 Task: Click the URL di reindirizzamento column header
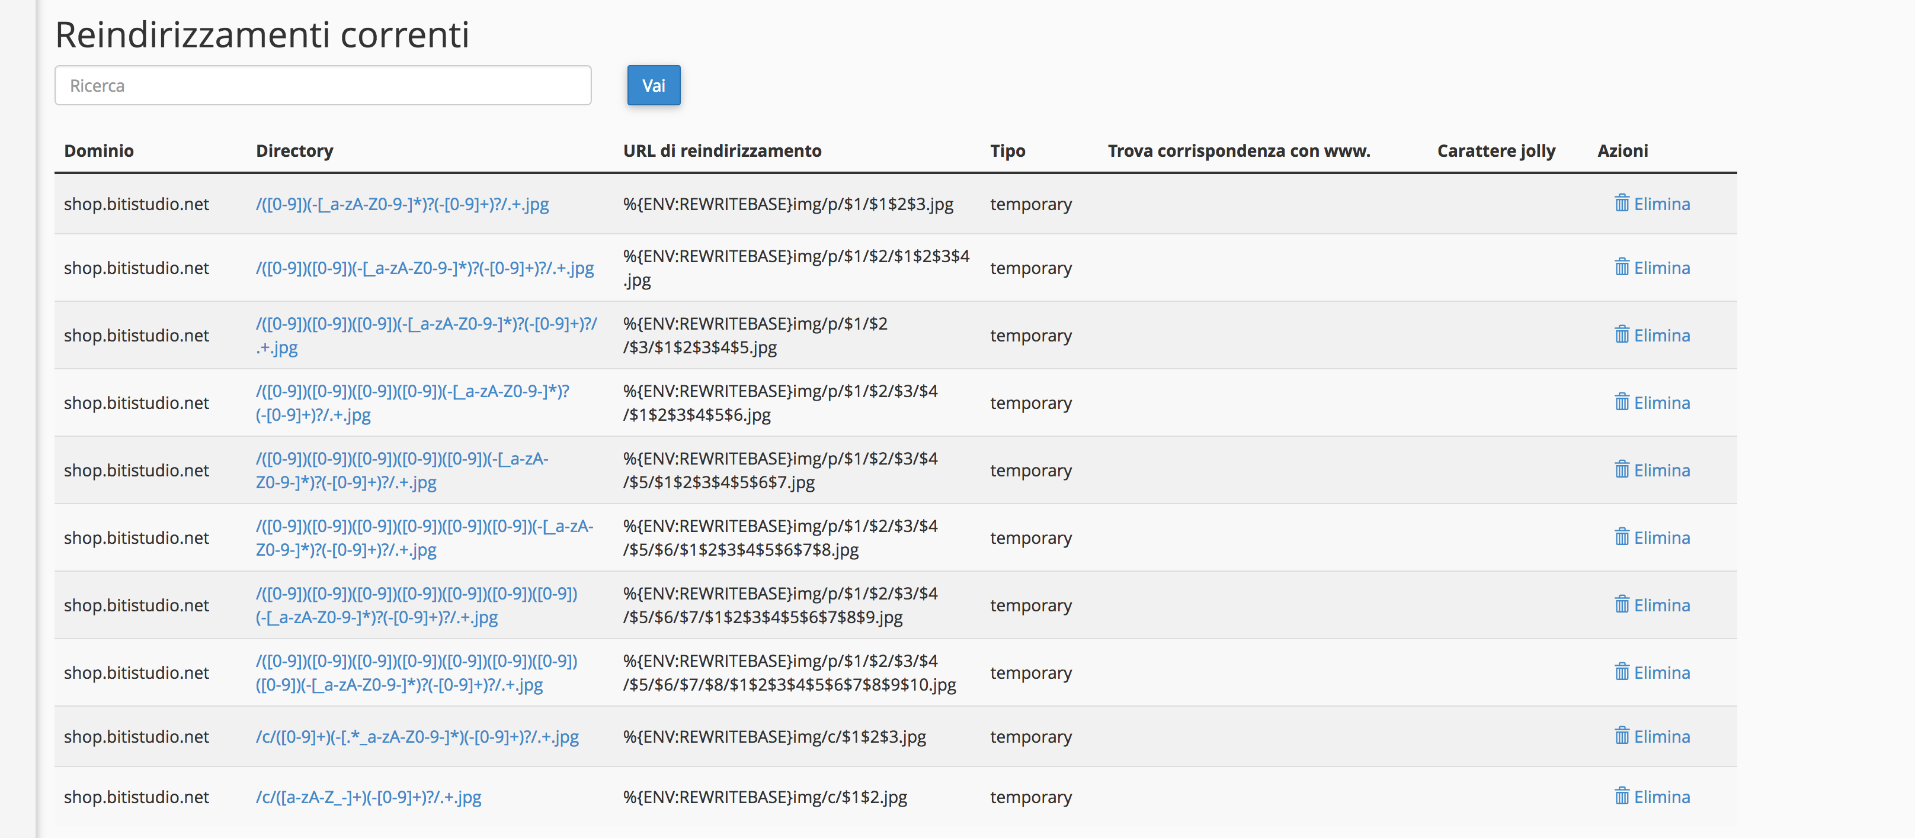pyautogui.click(x=722, y=151)
